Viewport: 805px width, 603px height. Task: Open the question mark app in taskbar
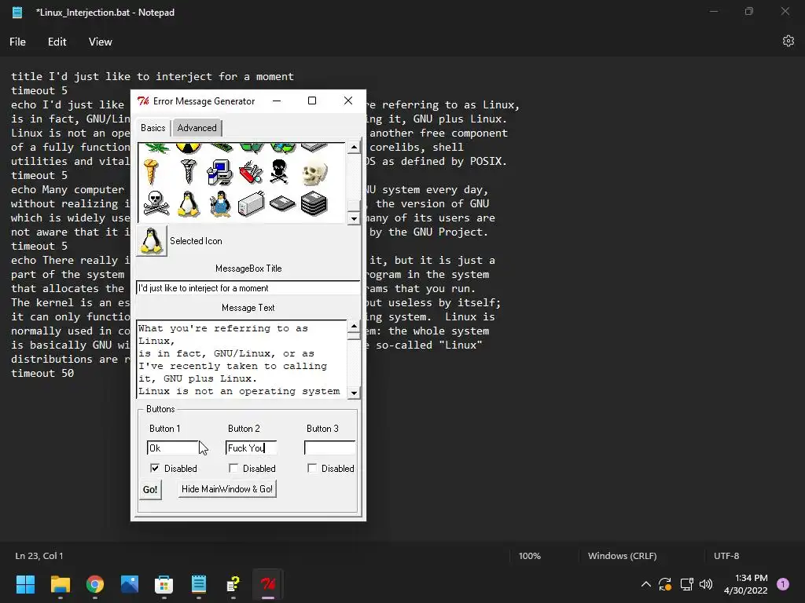pos(233,584)
